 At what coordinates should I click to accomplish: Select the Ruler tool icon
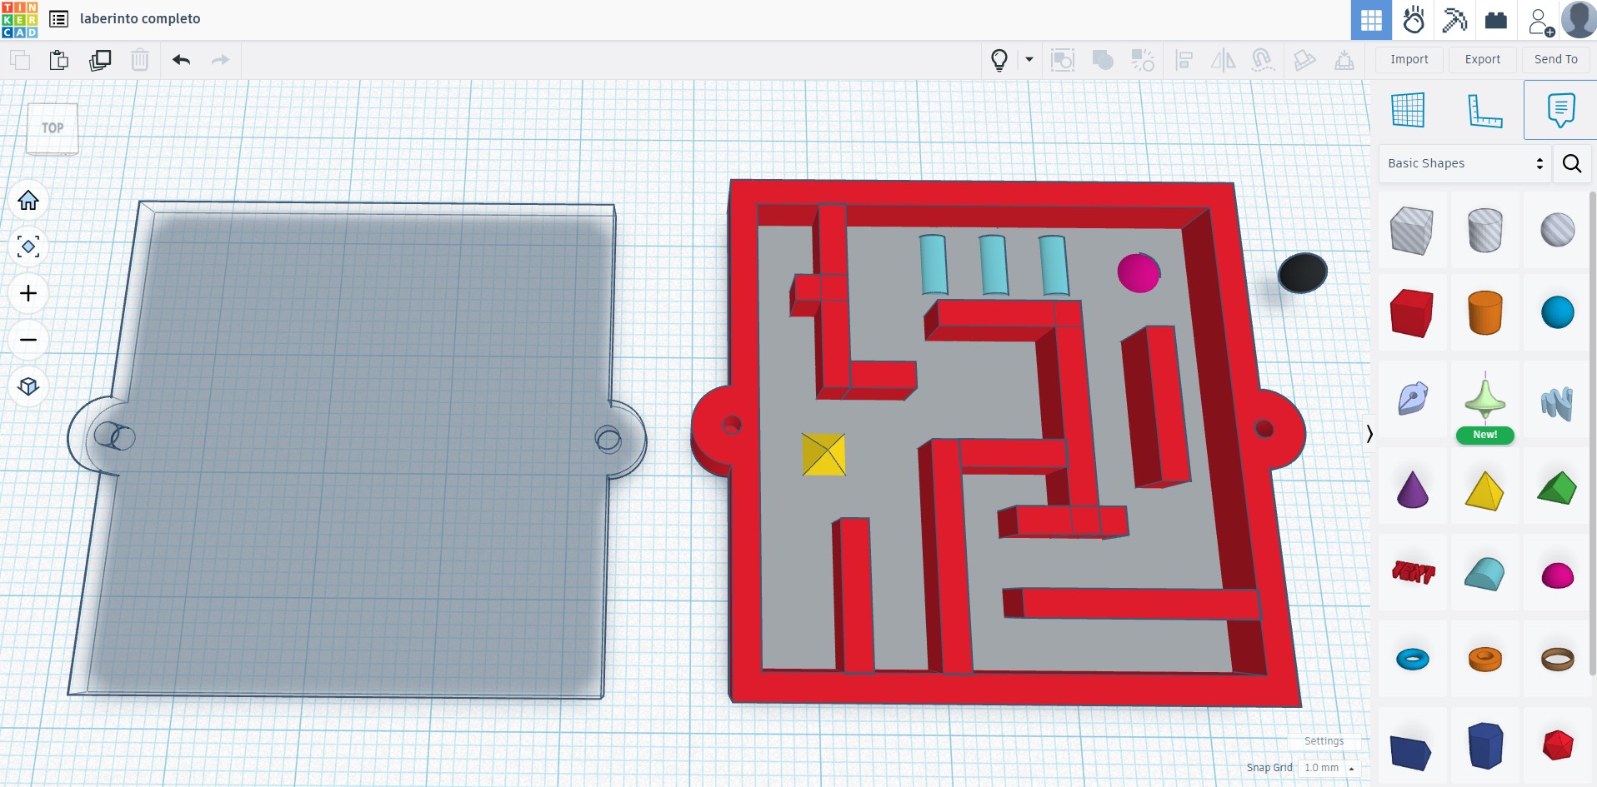1484,110
